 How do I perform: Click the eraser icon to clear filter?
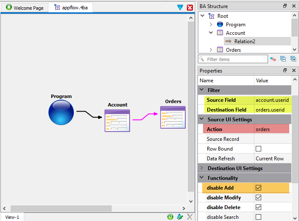pyautogui.click(x=273, y=59)
